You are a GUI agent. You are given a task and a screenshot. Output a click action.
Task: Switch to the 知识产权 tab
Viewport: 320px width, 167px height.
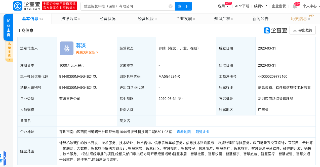224,19
